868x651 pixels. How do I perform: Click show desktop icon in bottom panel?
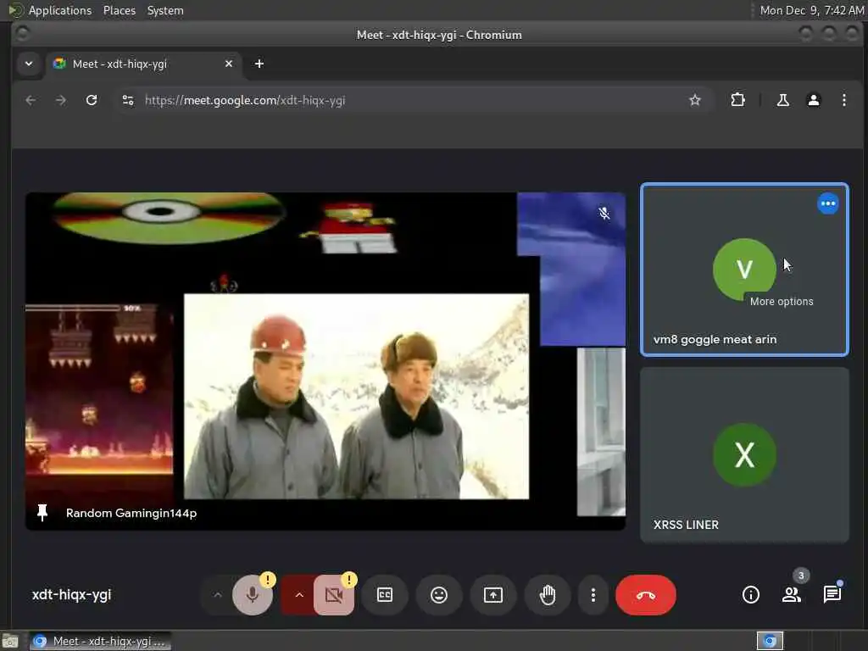(10, 641)
